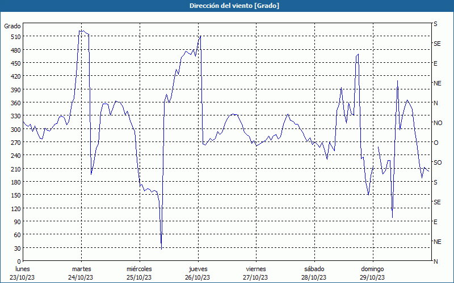Click the 'SO' compass label
Viewport: 454px width, 283px height.
pyautogui.click(x=438, y=162)
